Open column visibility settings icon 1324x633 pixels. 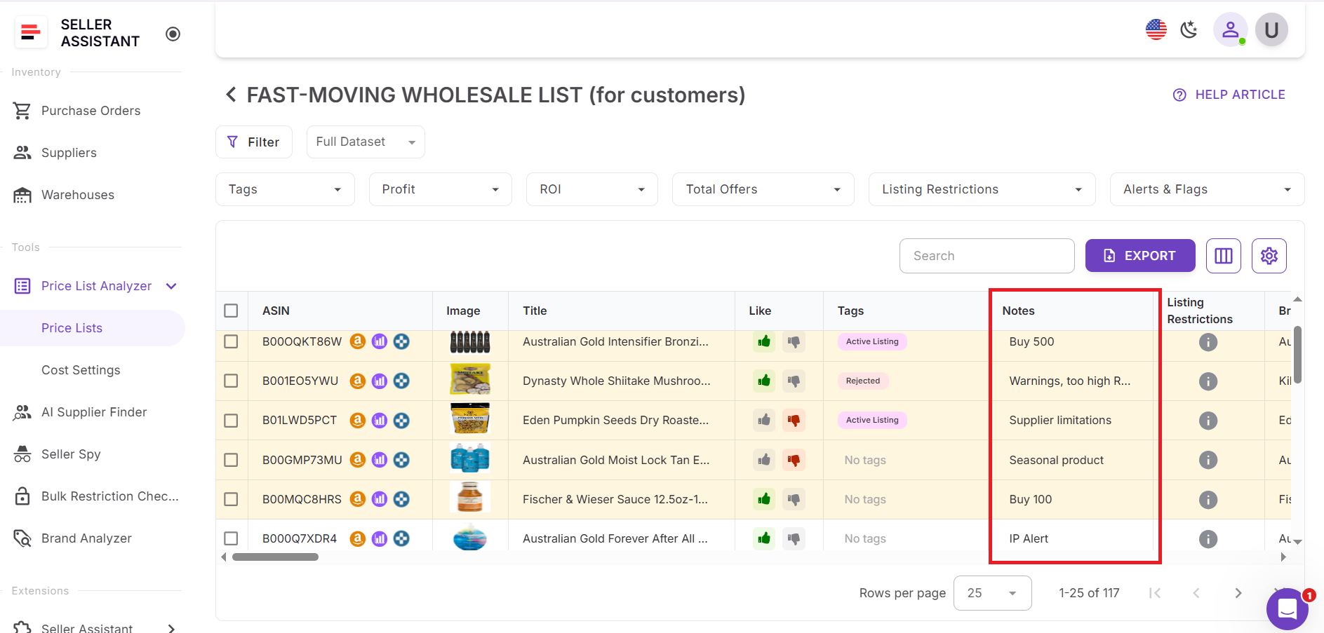tap(1224, 255)
